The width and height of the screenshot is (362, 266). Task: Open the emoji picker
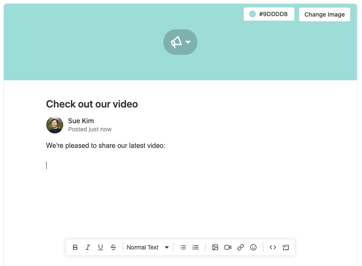point(253,247)
